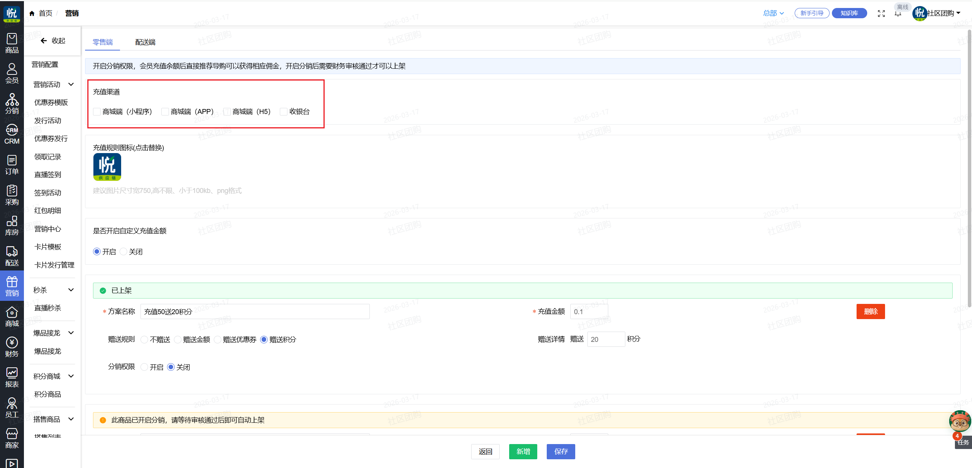Choose the 赠送金额 gift rule radio
The image size is (972, 468).
(178, 340)
